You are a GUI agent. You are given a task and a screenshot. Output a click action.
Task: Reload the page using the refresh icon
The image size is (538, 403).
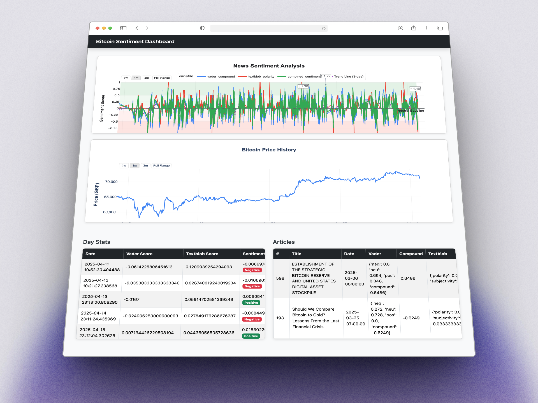tap(324, 28)
